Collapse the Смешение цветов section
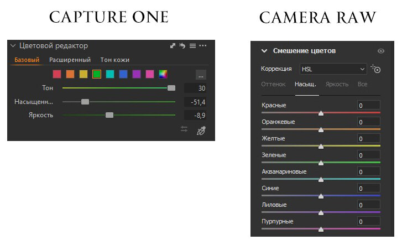Viewport: 402px width, 240px height. [264, 51]
